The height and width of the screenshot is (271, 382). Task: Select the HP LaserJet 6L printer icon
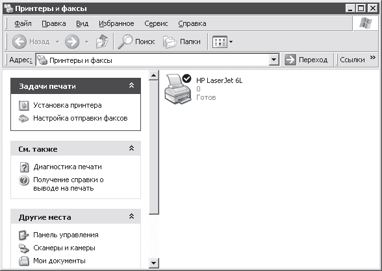(x=178, y=89)
